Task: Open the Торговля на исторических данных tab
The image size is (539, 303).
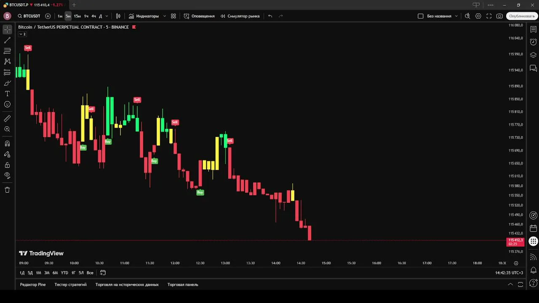Action: click(x=127, y=284)
